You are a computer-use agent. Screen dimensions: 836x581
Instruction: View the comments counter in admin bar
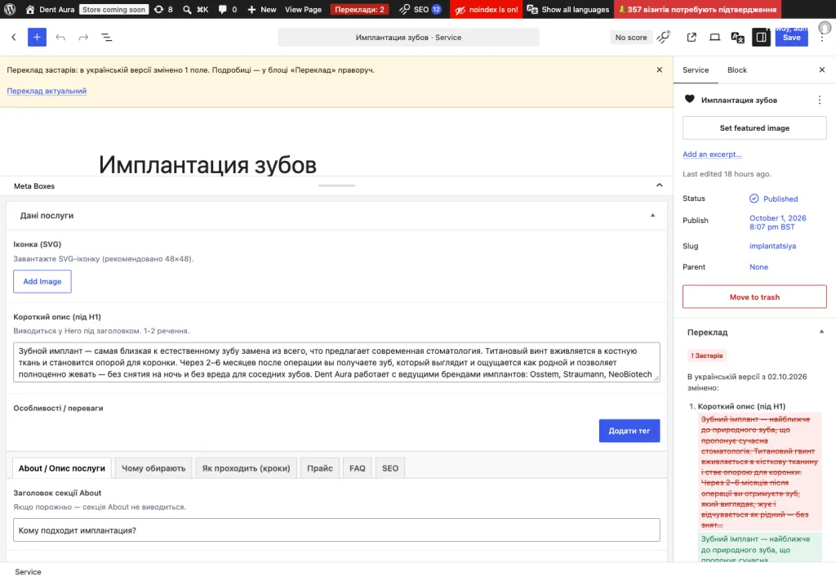(227, 9)
